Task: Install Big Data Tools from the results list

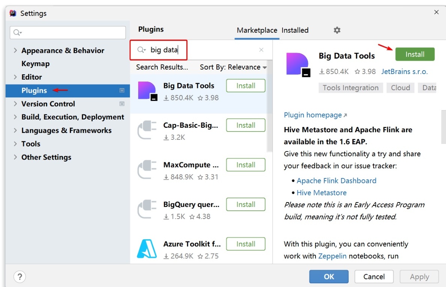Action: [246, 86]
